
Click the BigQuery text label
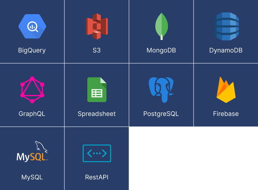(x=32, y=50)
